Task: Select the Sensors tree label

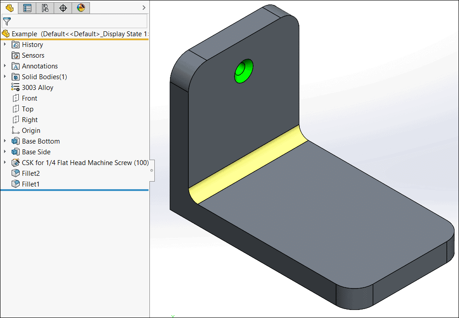Action: (33, 55)
